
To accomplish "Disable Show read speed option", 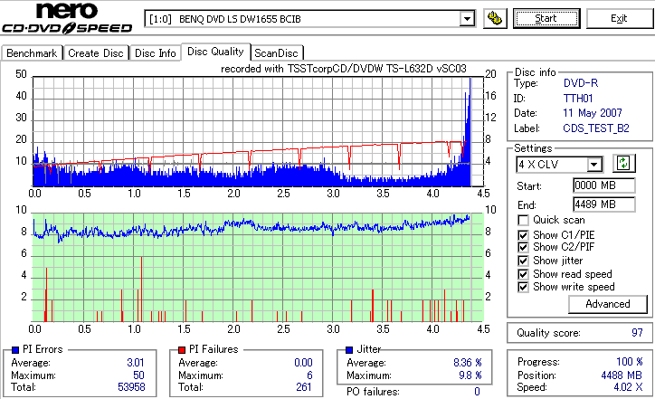I will [523, 274].
